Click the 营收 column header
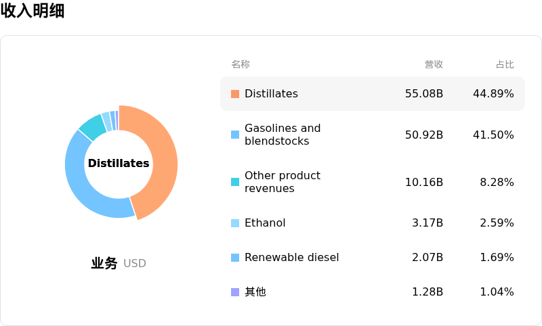Image resolution: width=542 pixels, height=326 pixels. point(434,64)
